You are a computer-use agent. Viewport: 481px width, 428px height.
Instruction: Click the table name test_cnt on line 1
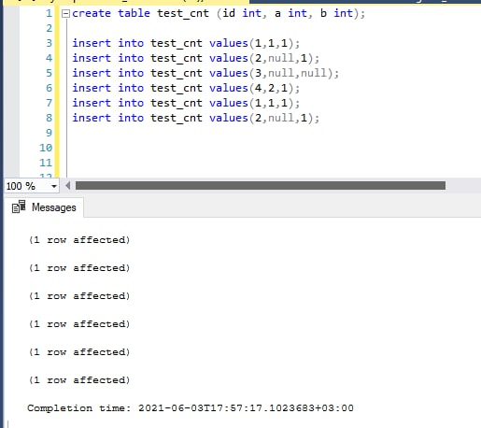pyautogui.click(x=183, y=13)
